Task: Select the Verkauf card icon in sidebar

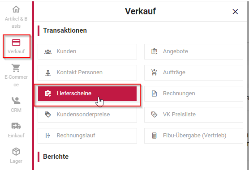Action: click(16, 42)
